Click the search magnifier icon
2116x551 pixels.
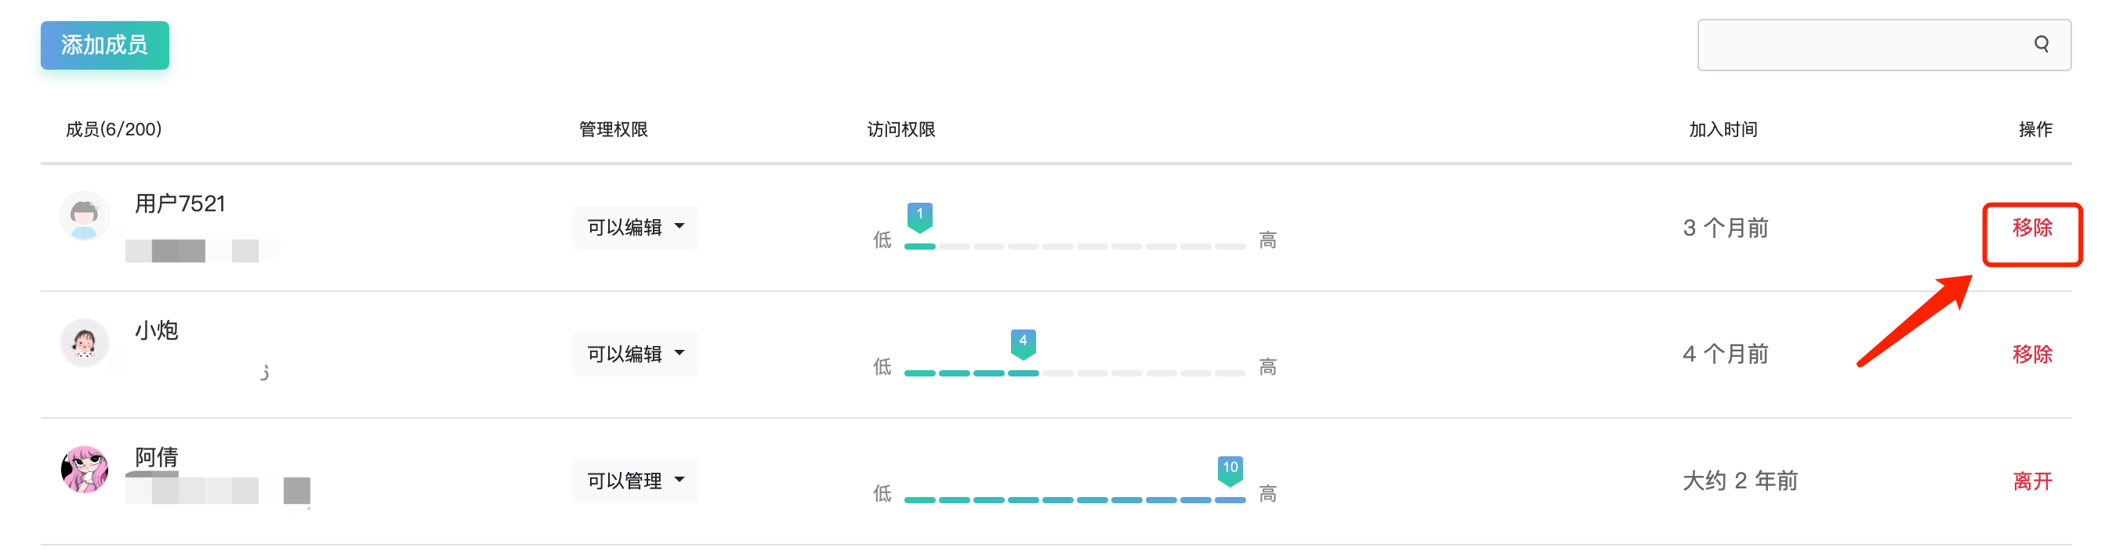click(x=2041, y=45)
